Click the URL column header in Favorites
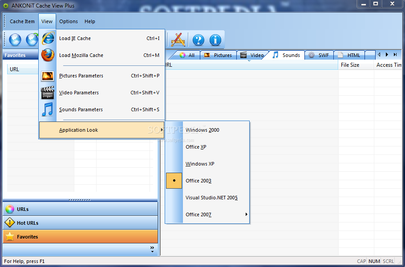 pyautogui.click(x=23, y=69)
